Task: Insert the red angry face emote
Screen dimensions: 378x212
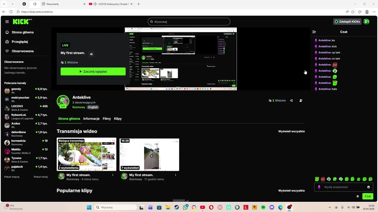Action: 323,179
